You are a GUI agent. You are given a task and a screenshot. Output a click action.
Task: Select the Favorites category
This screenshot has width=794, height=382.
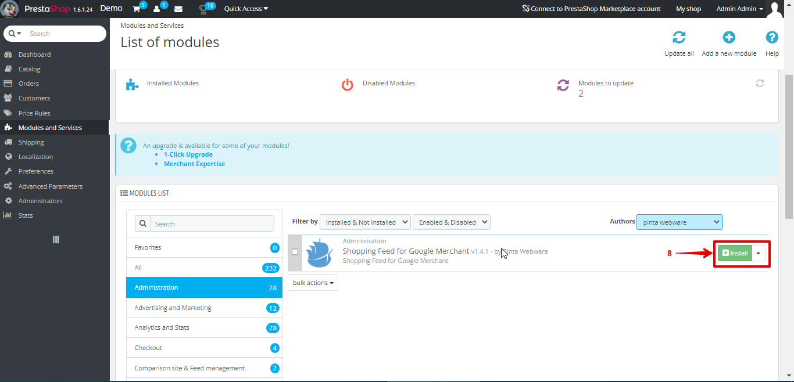(x=204, y=247)
